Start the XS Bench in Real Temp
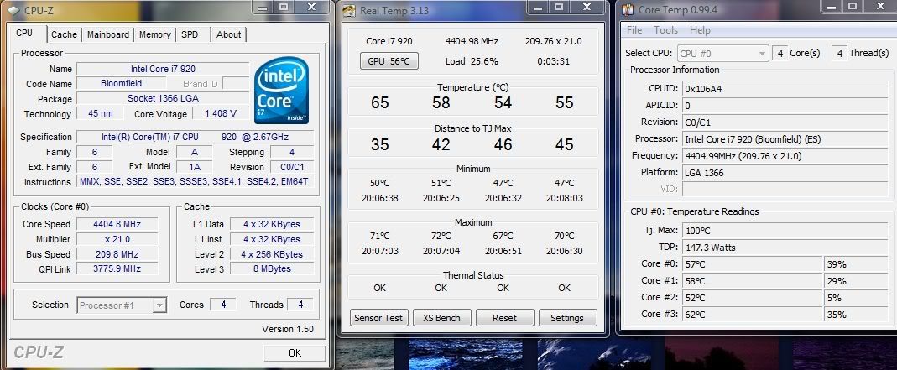897x370 pixels. click(x=442, y=318)
